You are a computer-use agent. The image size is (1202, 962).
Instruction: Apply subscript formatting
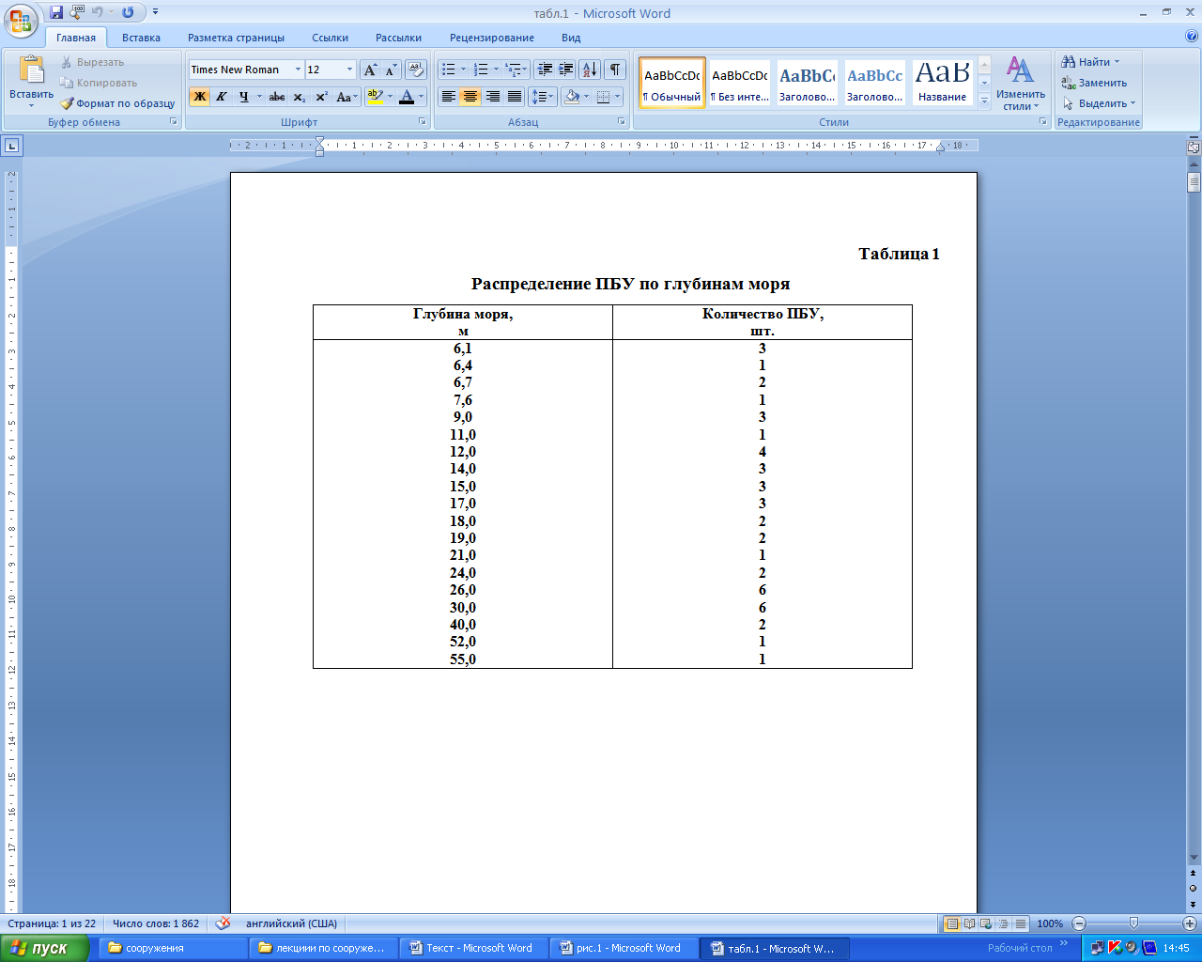click(300, 97)
